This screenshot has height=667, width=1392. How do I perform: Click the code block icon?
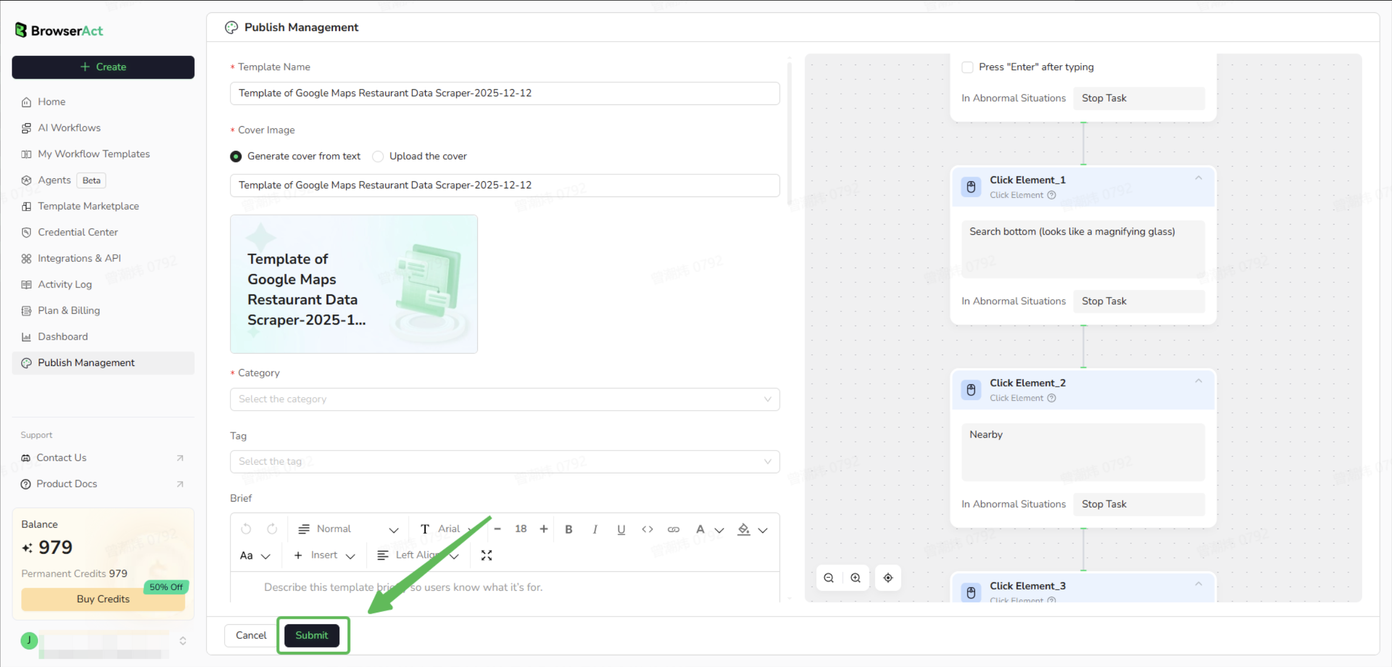coord(647,529)
